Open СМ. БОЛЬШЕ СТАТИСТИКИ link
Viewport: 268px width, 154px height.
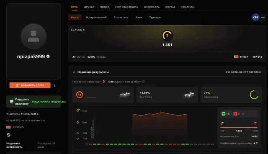click(243, 72)
